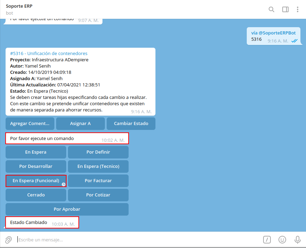This screenshot has width=306, height=248.
Task: Toggle the sidebar split-view icon
Action: [285, 9]
